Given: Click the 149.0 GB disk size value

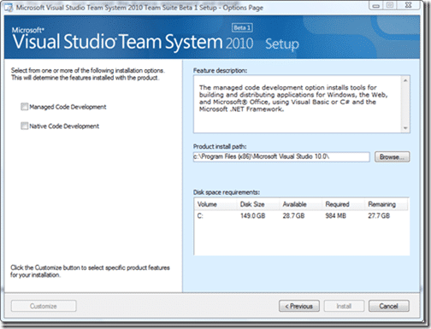Looking at the screenshot, I should click(252, 216).
